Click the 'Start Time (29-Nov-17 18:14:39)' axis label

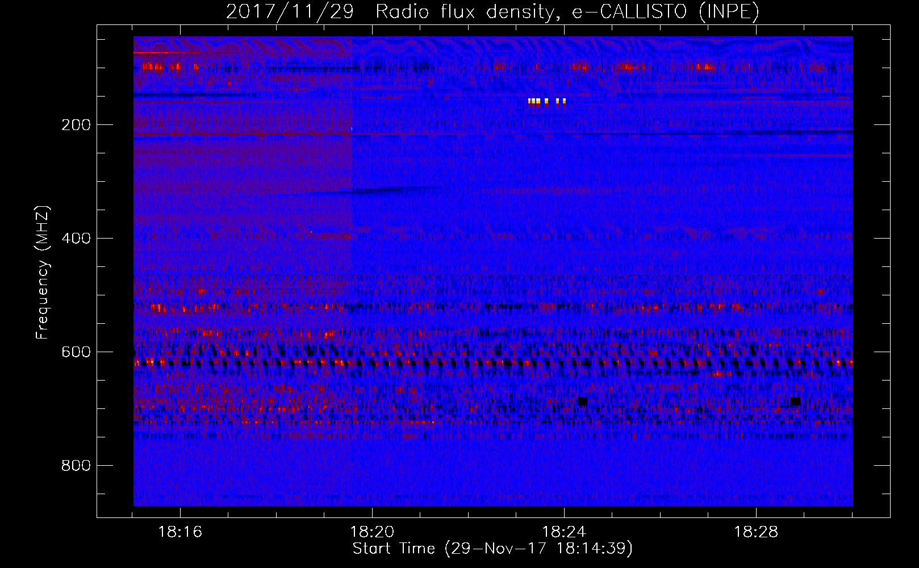(492, 548)
